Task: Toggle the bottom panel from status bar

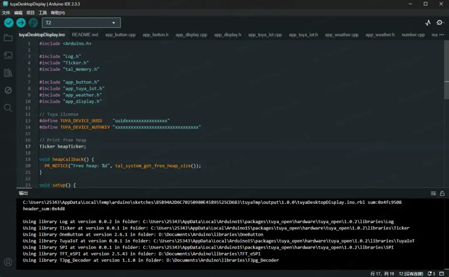Action: coord(442,274)
